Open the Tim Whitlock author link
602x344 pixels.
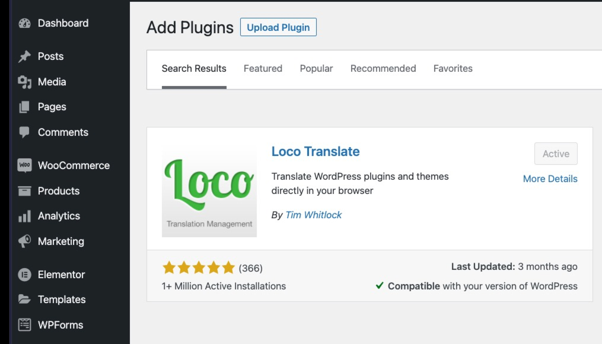click(x=313, y=215)
